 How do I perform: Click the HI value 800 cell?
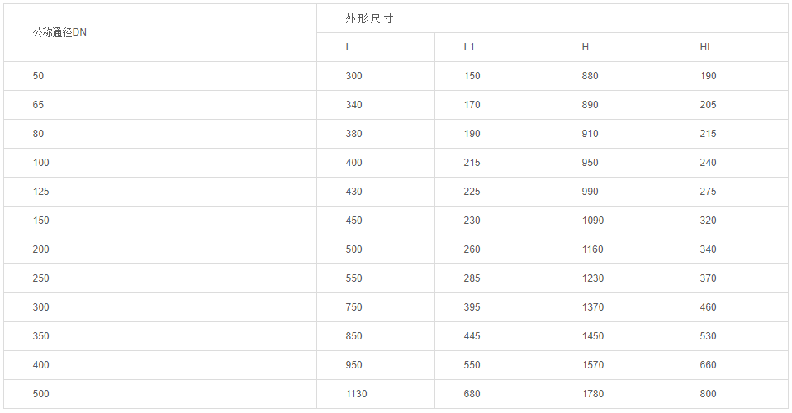[x=708, y=394]
